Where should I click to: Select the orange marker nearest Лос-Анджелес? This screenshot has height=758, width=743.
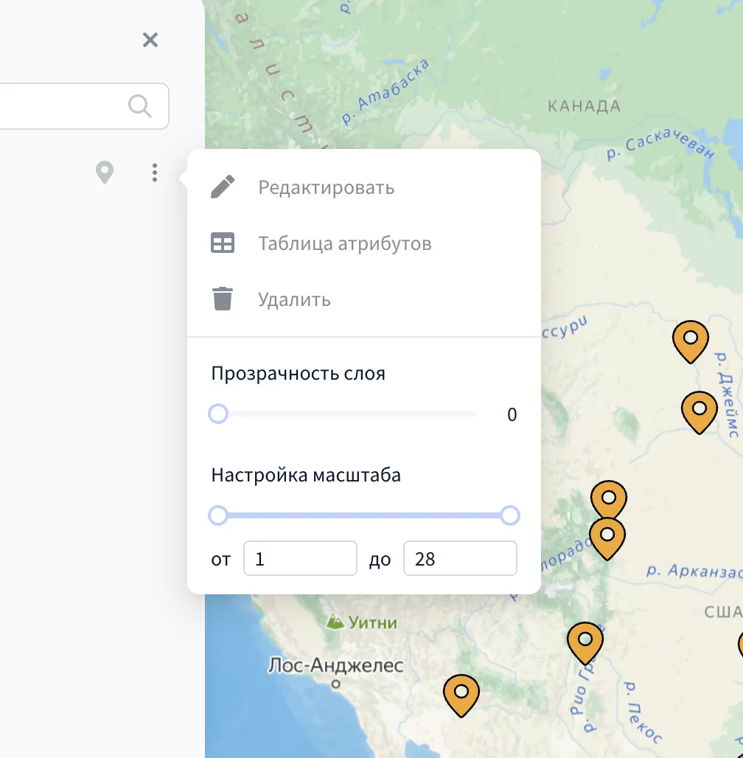click(x=461, y=694)
